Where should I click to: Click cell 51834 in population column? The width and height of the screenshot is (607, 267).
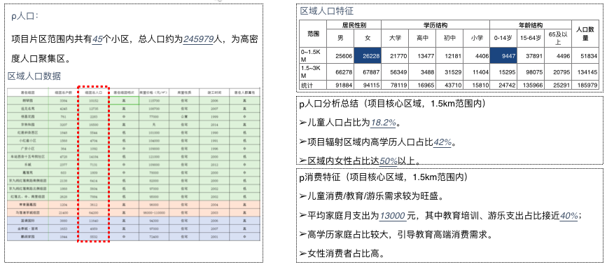point(585,56)
